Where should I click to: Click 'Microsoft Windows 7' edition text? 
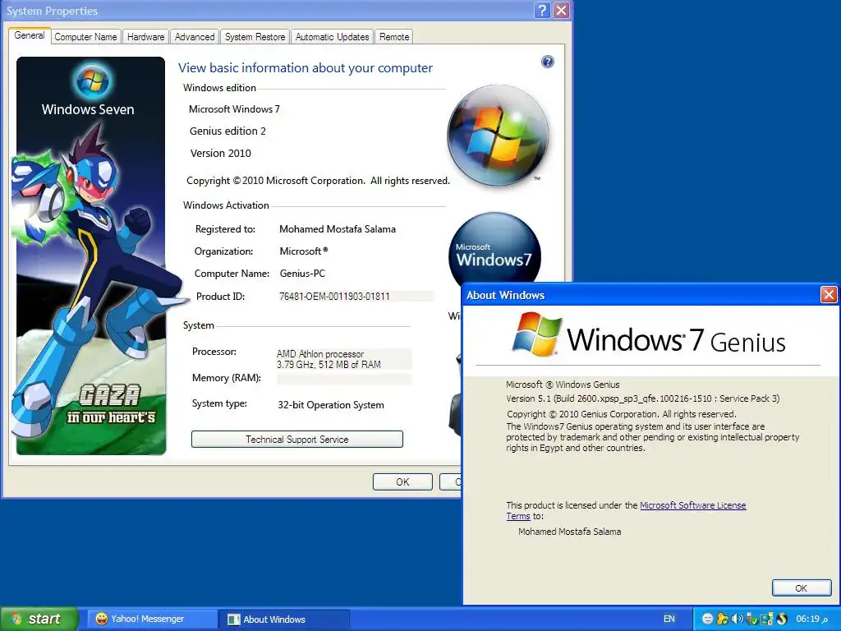click(234, 109)
